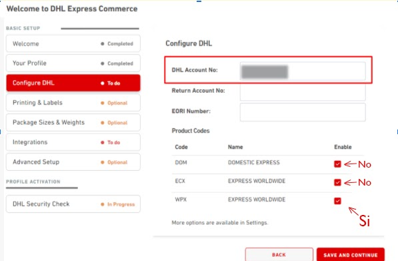Open Package Sizes & Weights step

coord(73,123)
